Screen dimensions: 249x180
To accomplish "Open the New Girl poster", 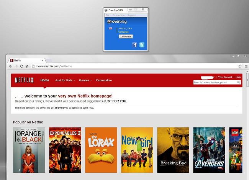I will coord(137,150).
